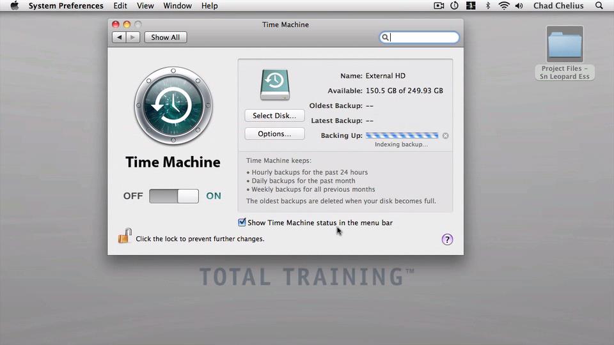The height and width of the screenshot is (345, 614).
Task: Click the volume speaker menu bar icon
Action: point(519,6)
